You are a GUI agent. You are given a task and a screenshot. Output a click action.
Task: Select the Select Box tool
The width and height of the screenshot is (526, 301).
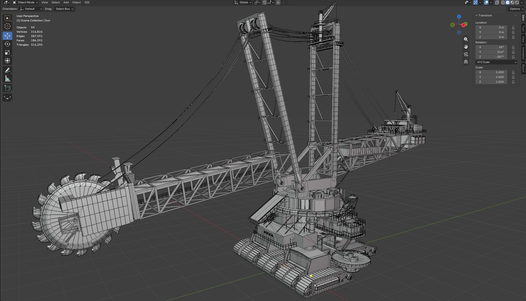8,18
